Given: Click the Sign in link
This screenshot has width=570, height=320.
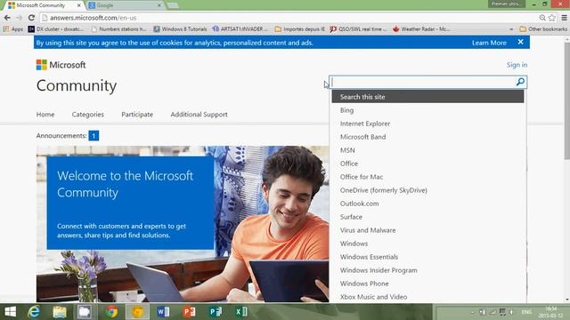Looking at the screenshot, I should coord(517,65).
